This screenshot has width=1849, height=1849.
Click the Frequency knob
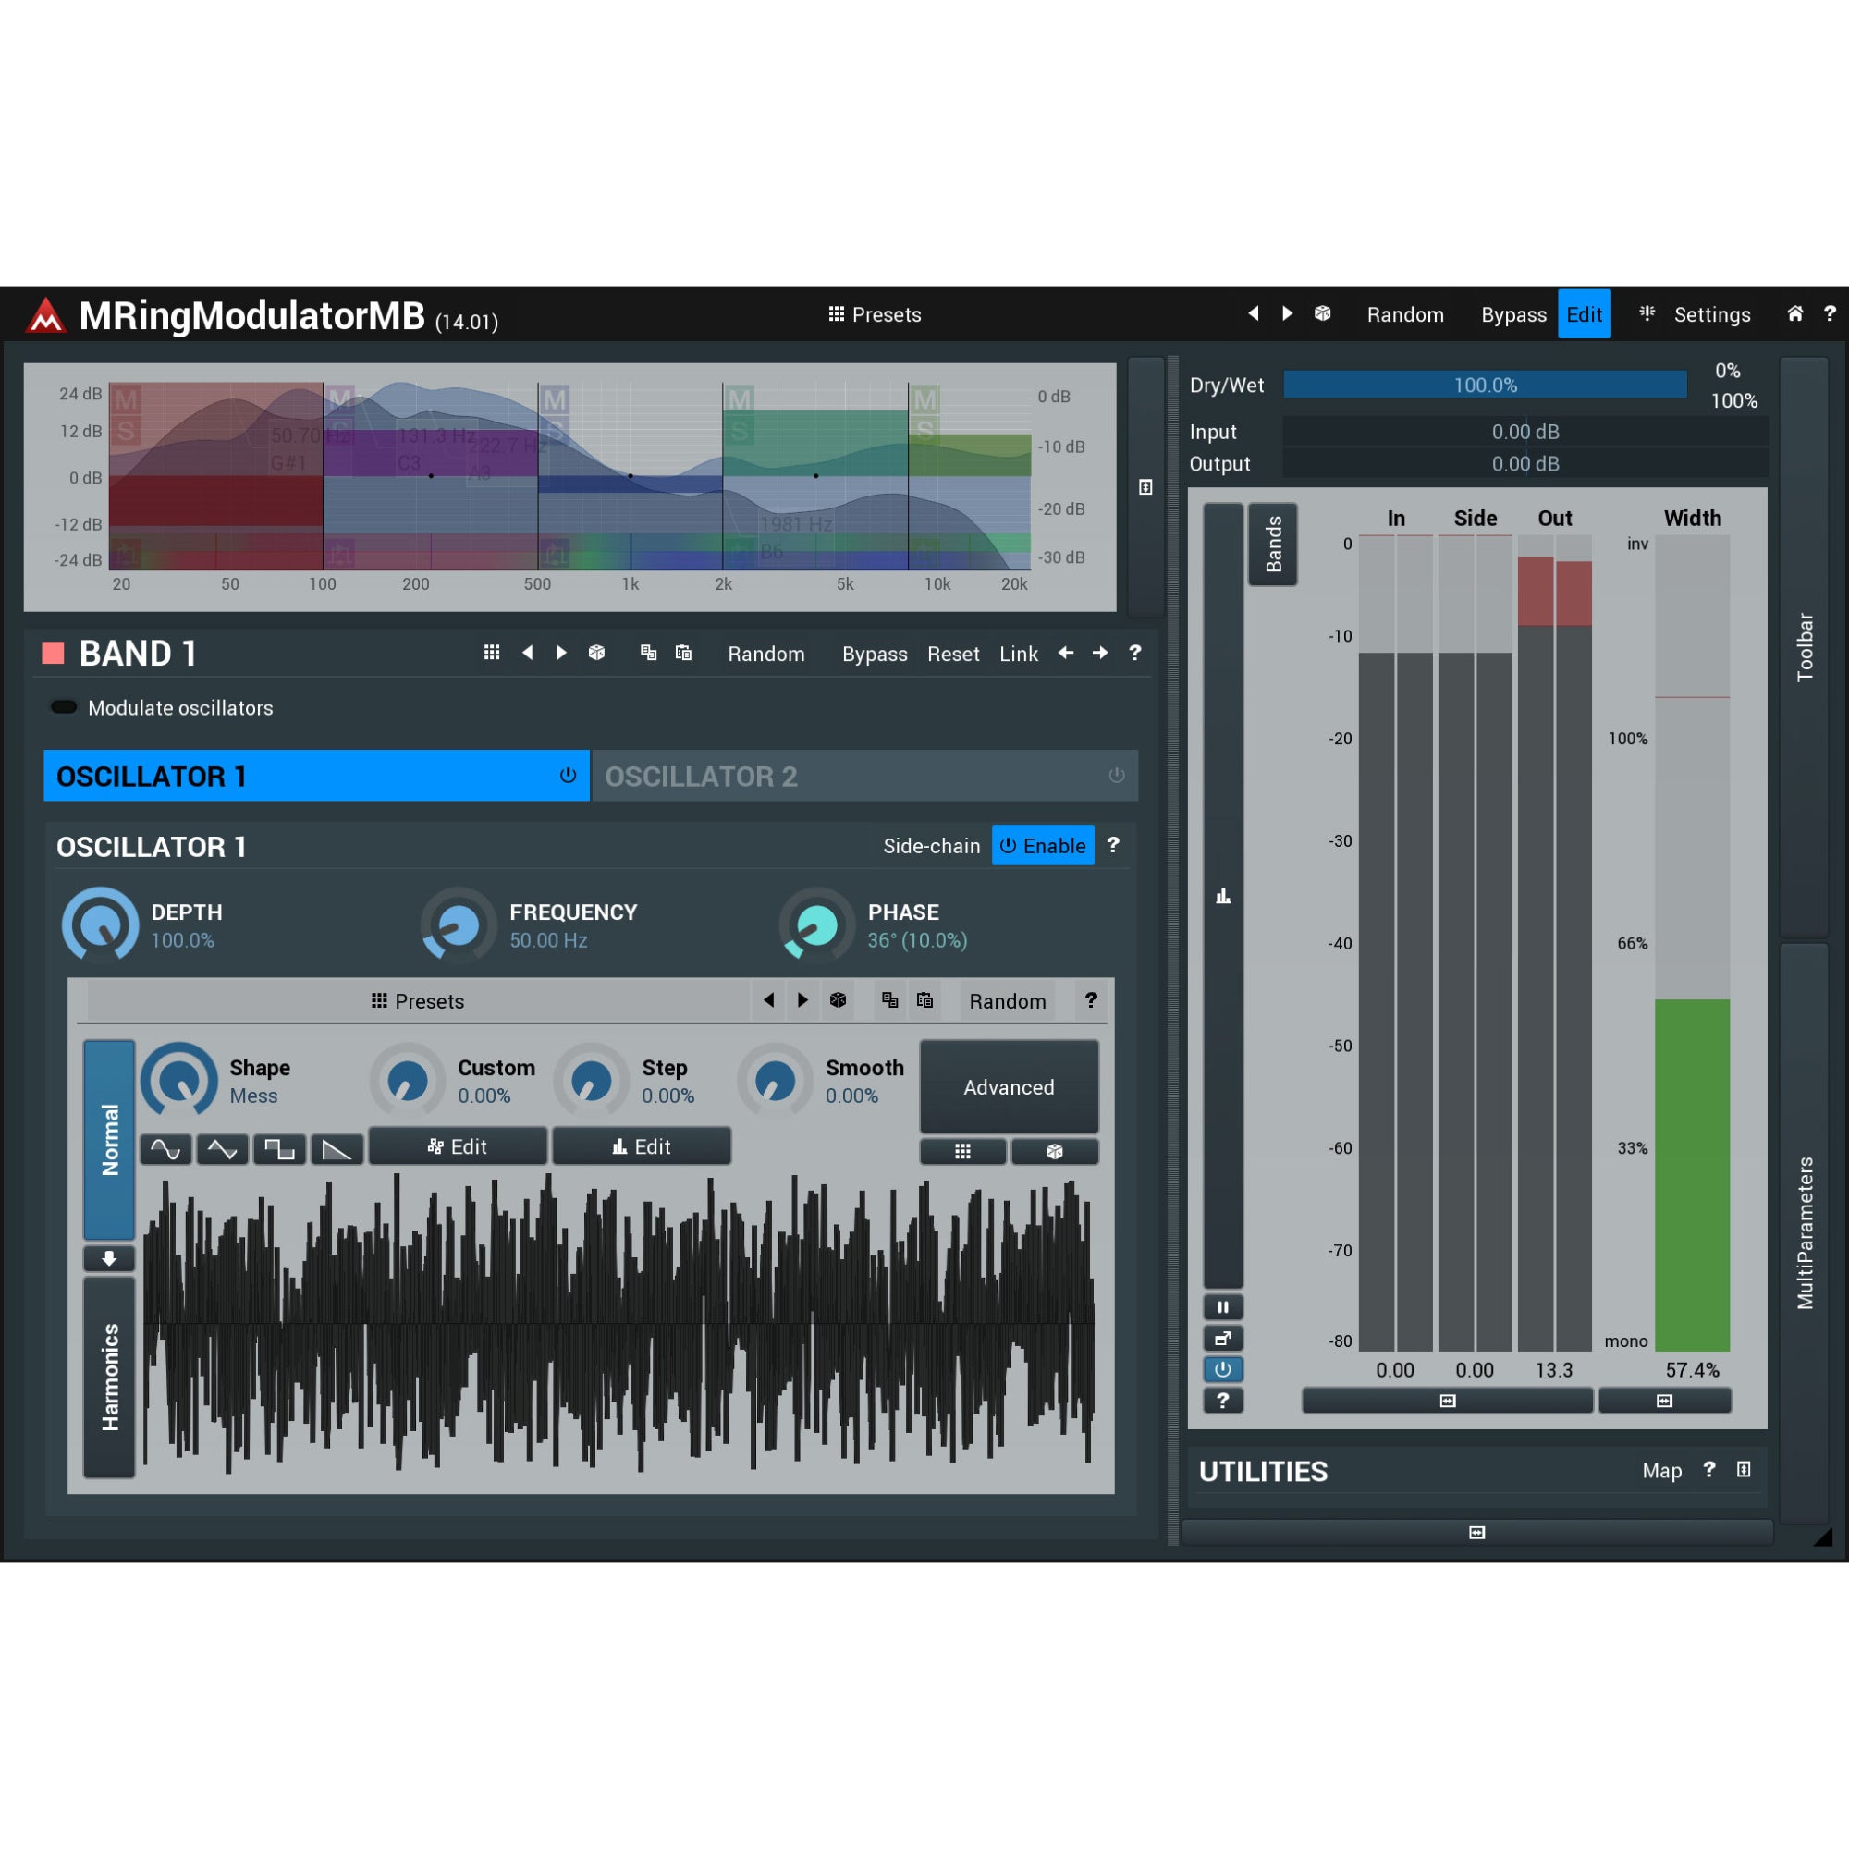point(459,924)
